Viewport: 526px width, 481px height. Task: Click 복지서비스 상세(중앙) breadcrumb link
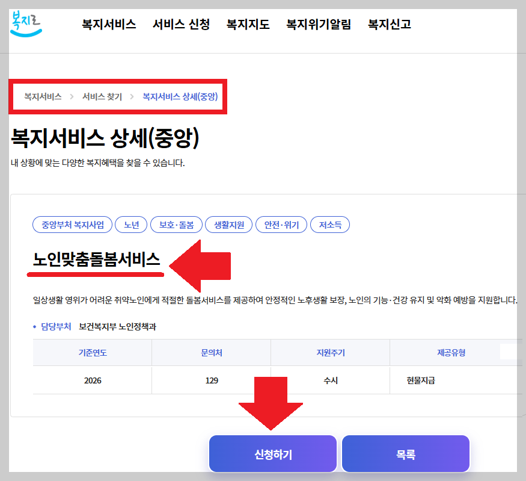[179, 96]
